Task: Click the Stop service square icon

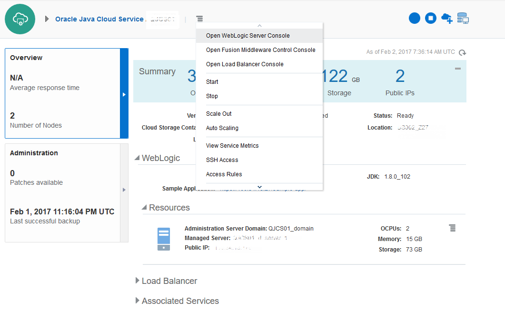Action: click(431, 18)
